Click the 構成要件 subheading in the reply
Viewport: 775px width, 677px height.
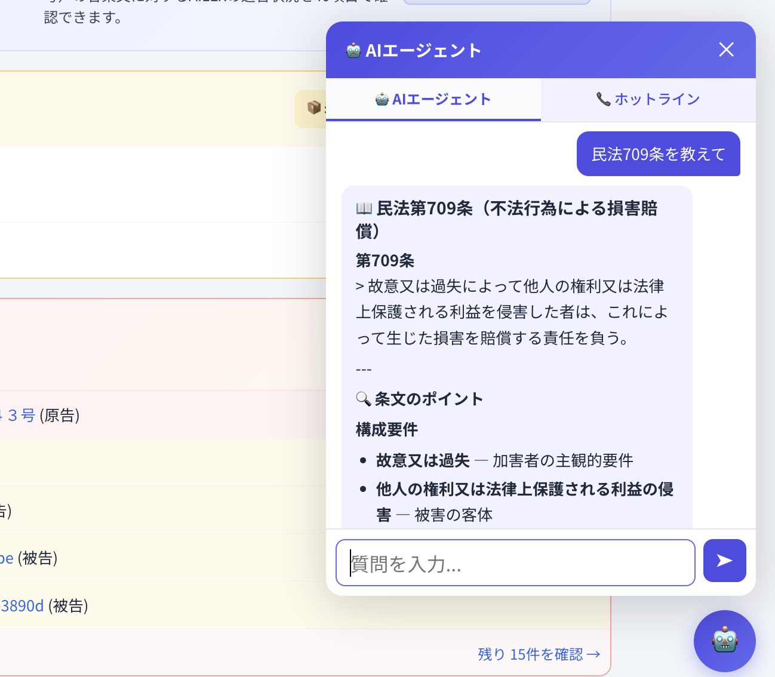click(x=387, y=429)
